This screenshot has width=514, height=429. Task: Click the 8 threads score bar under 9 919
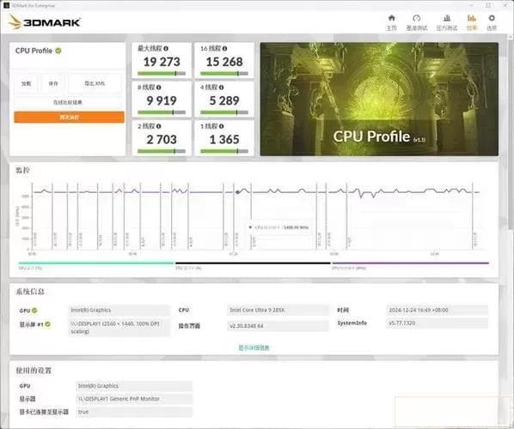(162, 112)
